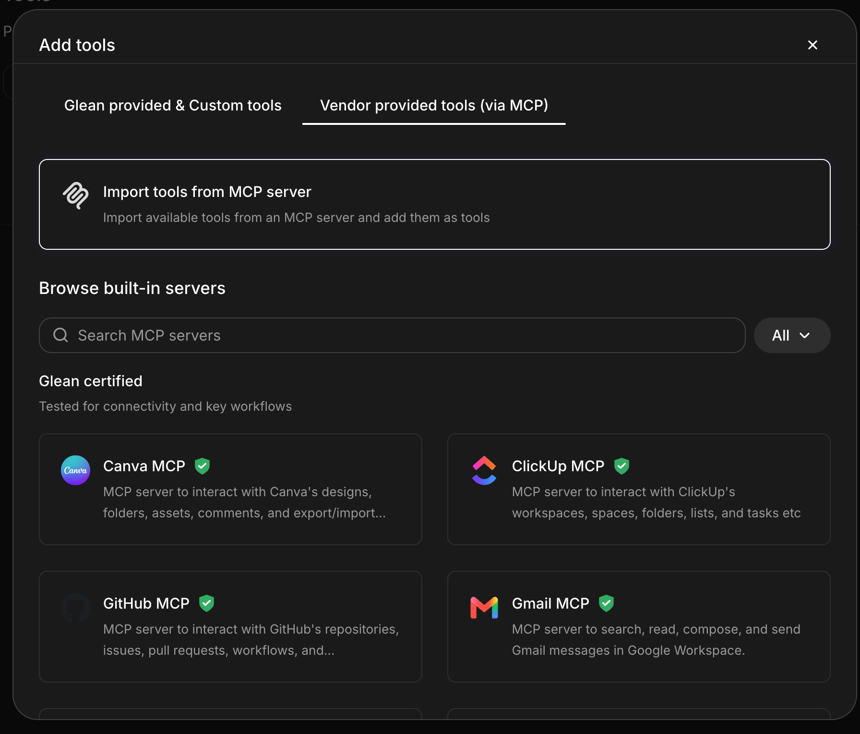Click the Add tools dialog title
The image size is (860, 734).
click(x=77, y=45)
